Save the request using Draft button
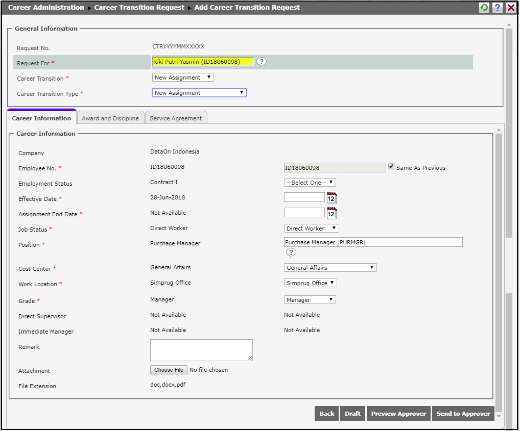The height and width of the screenshot is (431, 520). [352, 414]
